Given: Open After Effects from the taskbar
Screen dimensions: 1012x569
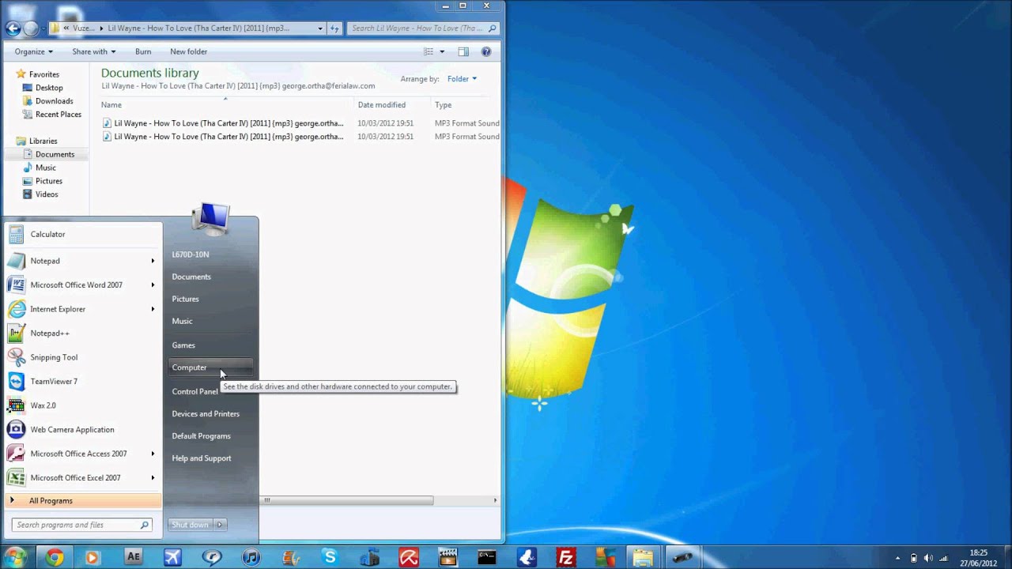Looking at the screenshot, I should 133,558.
